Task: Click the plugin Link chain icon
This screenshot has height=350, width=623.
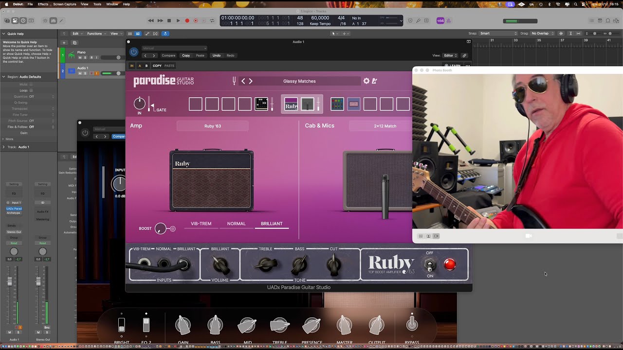Action: coord(464,55)
